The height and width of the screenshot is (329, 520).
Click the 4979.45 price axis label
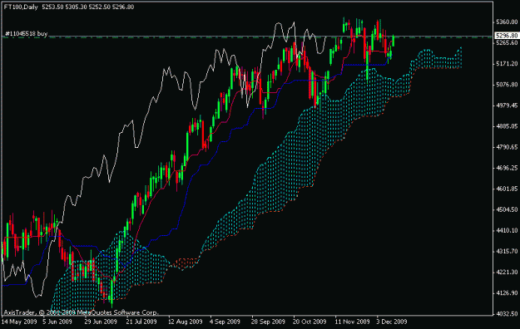[507, 106]
